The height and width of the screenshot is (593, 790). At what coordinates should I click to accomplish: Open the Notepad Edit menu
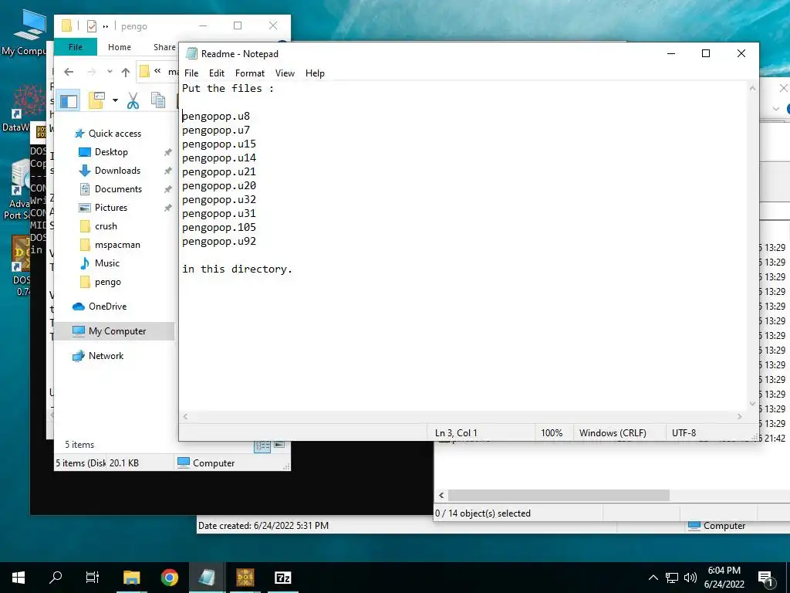click(x=217, y=73)
